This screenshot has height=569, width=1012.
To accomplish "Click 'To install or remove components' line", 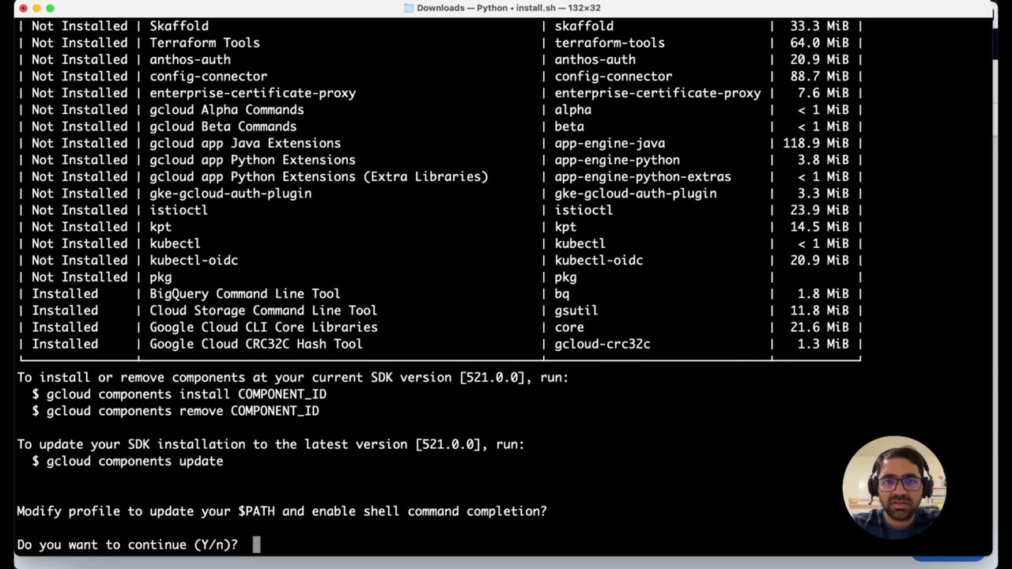I will tap(293, 378).
